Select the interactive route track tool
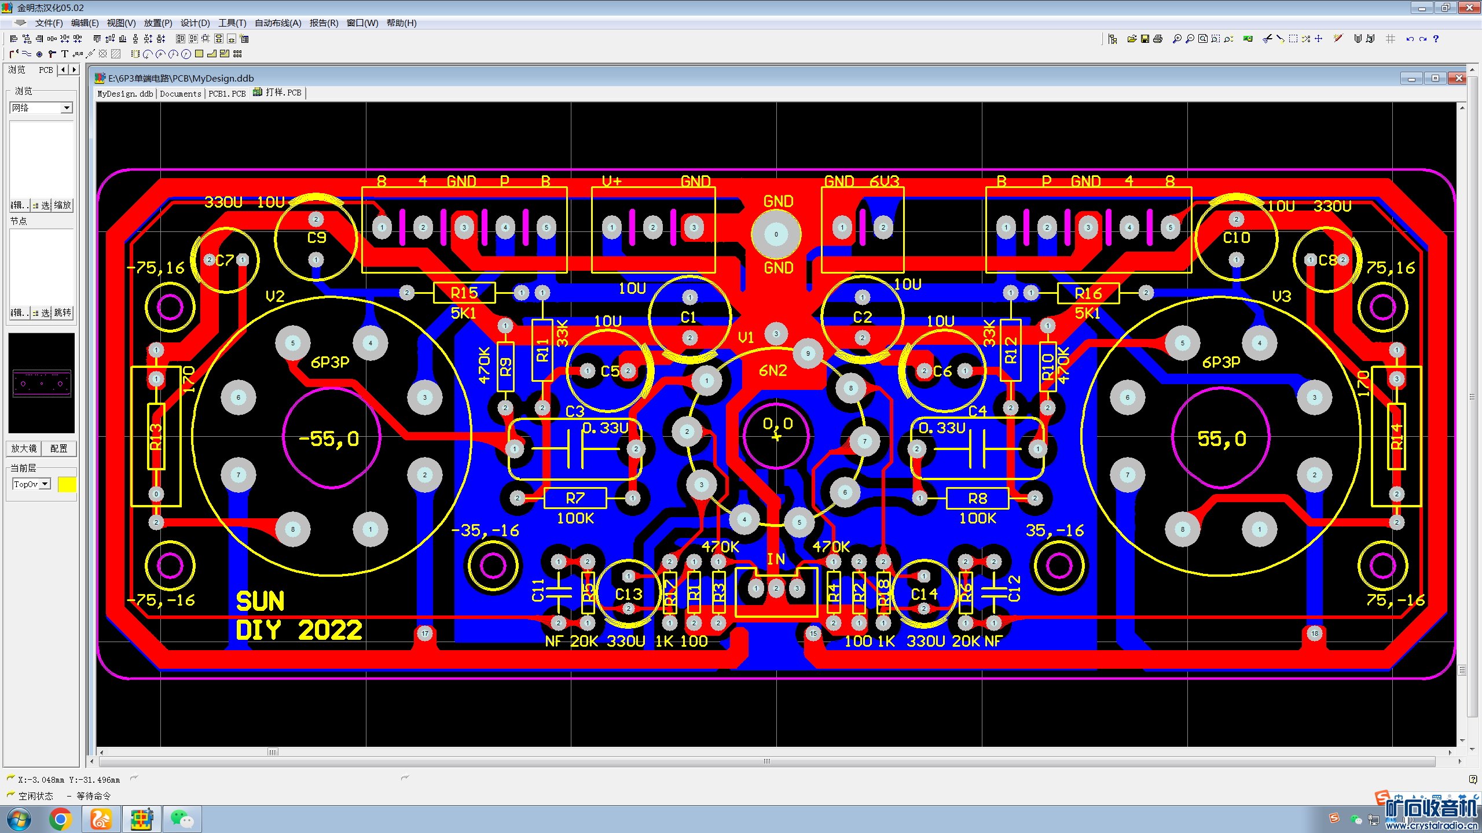The height and width of the screenshot is (833, 1482). click(14, 54)
